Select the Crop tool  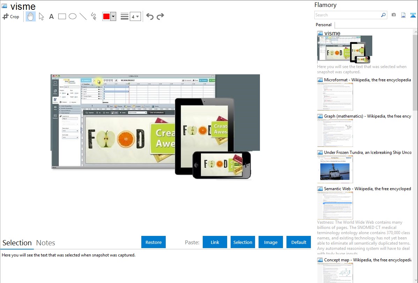tap(11, 16)
